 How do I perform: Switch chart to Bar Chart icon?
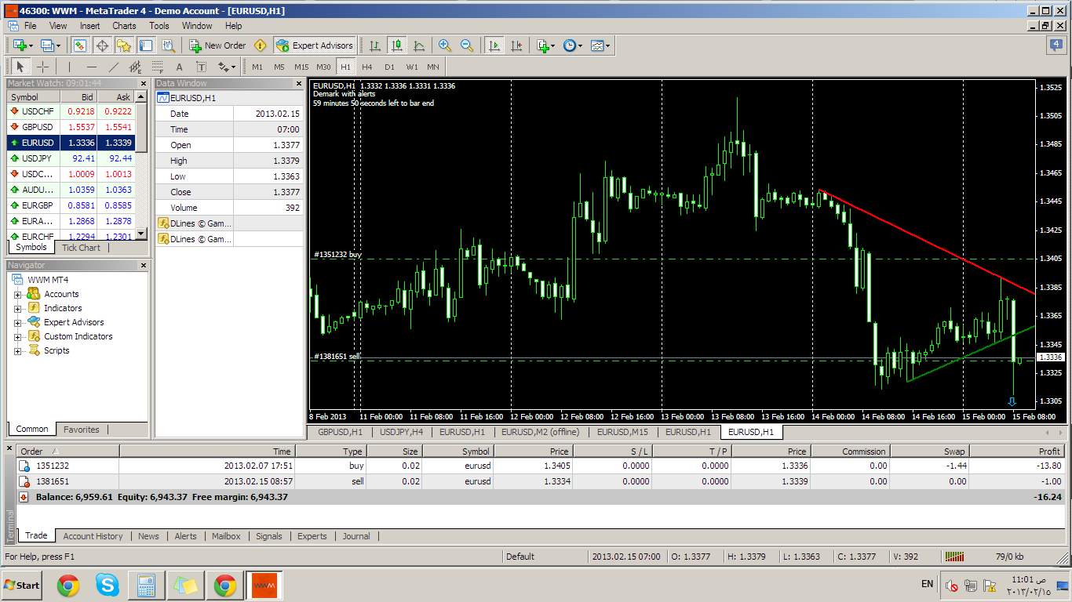[375, 45]
